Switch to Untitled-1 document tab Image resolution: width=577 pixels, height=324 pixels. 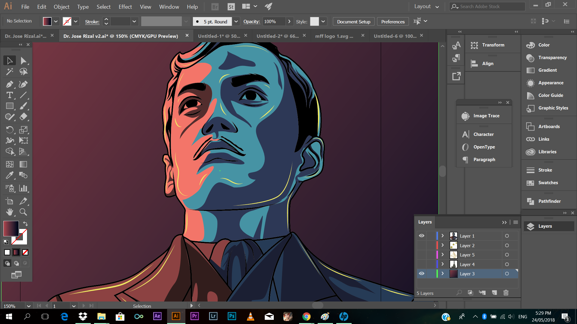[x=219, y=36]
